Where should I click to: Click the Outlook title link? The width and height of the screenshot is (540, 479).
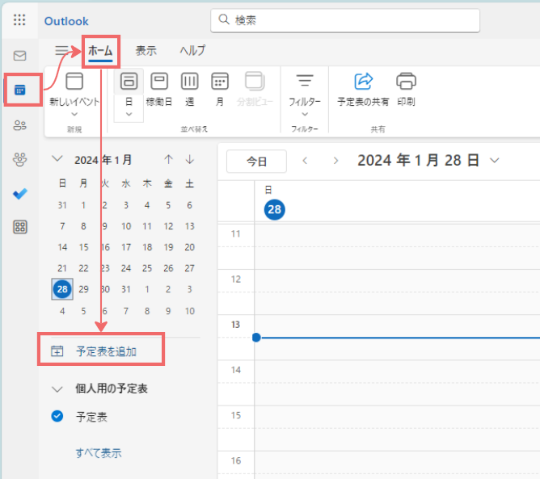point(66,21)
